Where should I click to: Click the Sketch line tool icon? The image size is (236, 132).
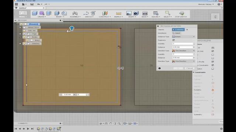coord(86,13)
